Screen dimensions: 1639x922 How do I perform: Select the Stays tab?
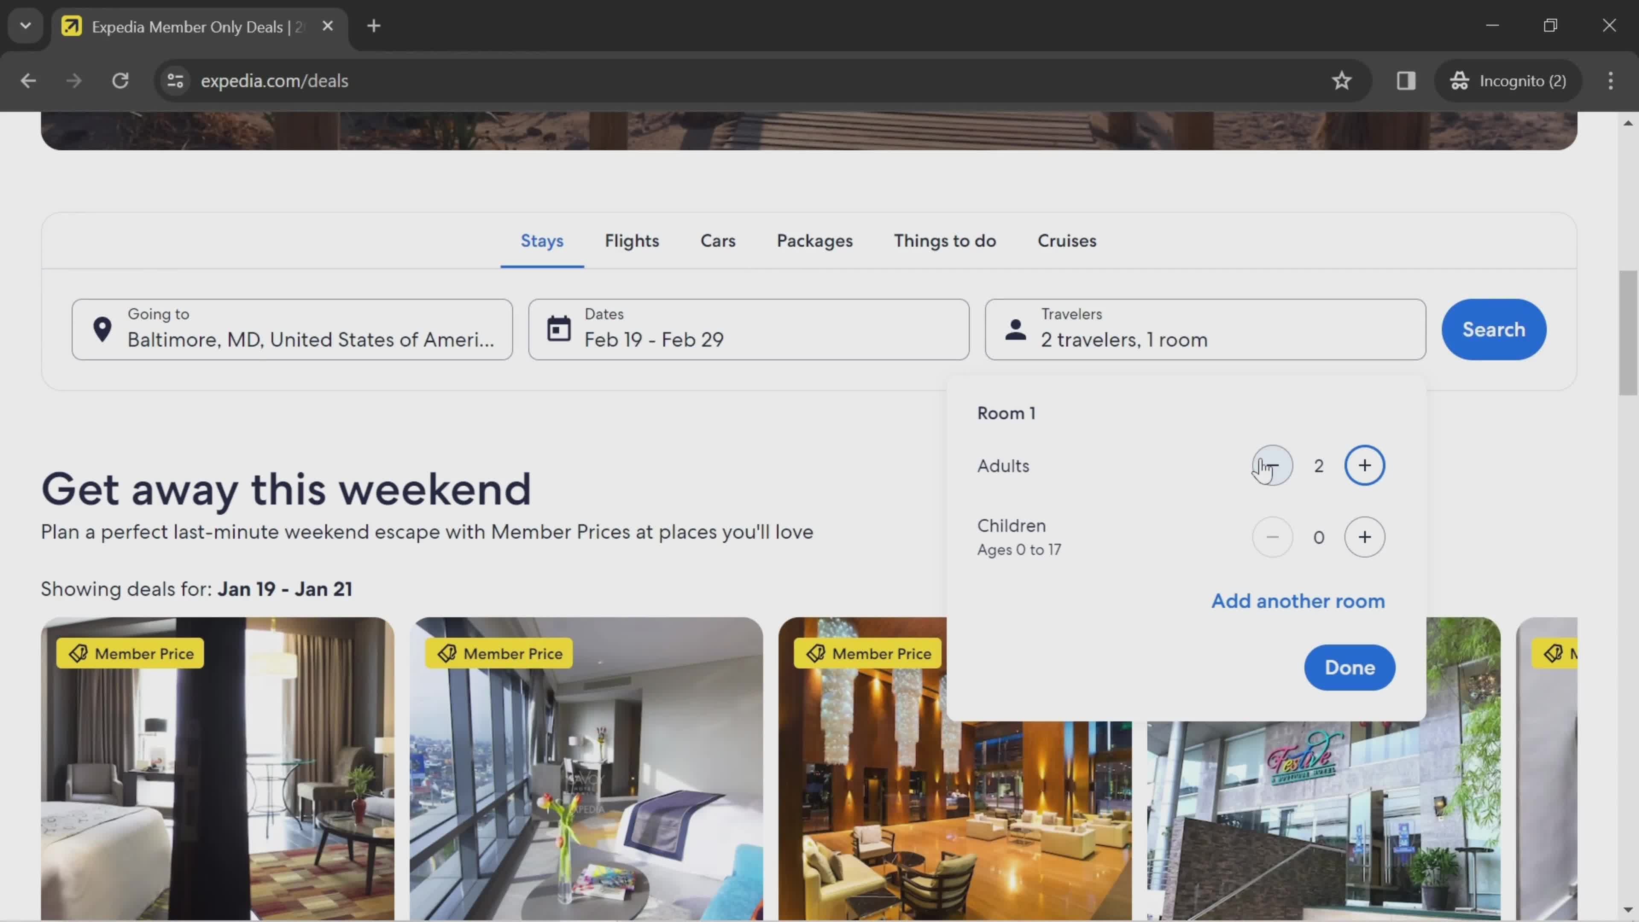pos(542,240)
